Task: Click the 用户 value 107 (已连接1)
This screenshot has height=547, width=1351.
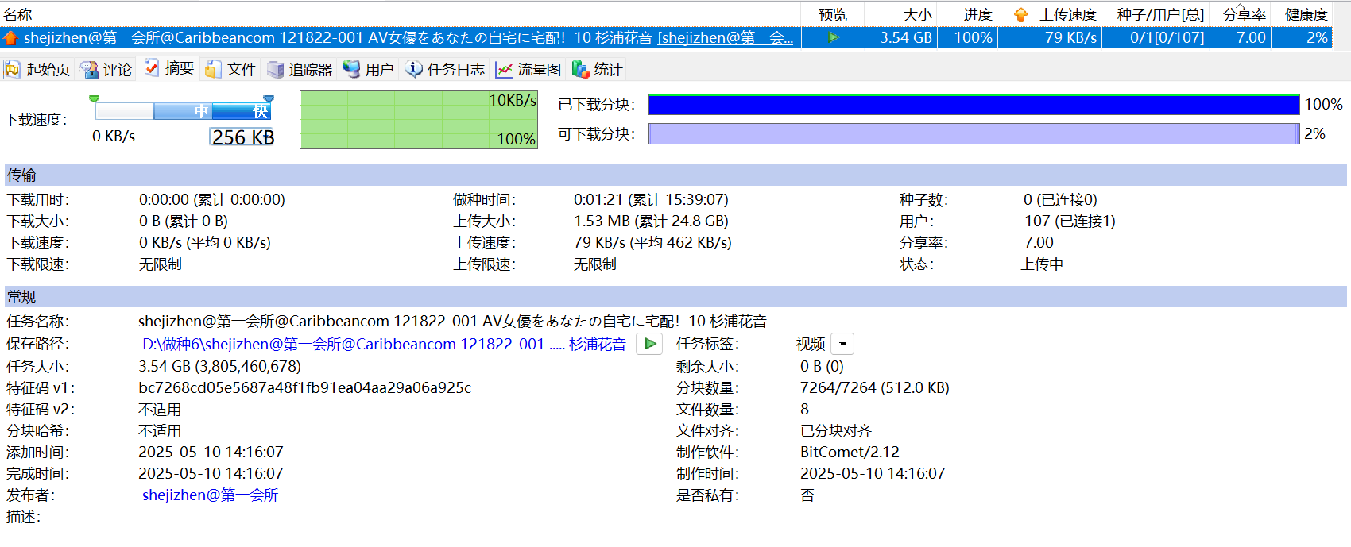Action: [x=1070, y=221]
